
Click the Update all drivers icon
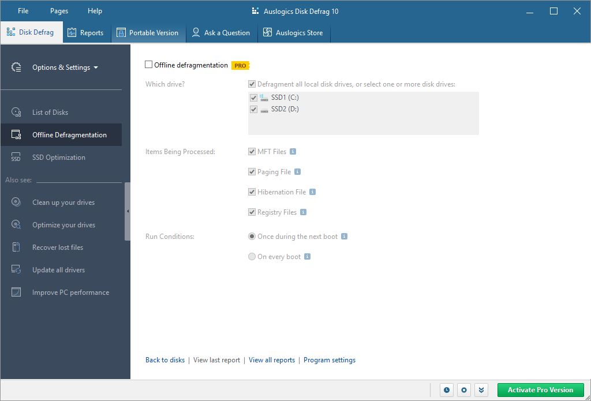[x=16, y=270]
